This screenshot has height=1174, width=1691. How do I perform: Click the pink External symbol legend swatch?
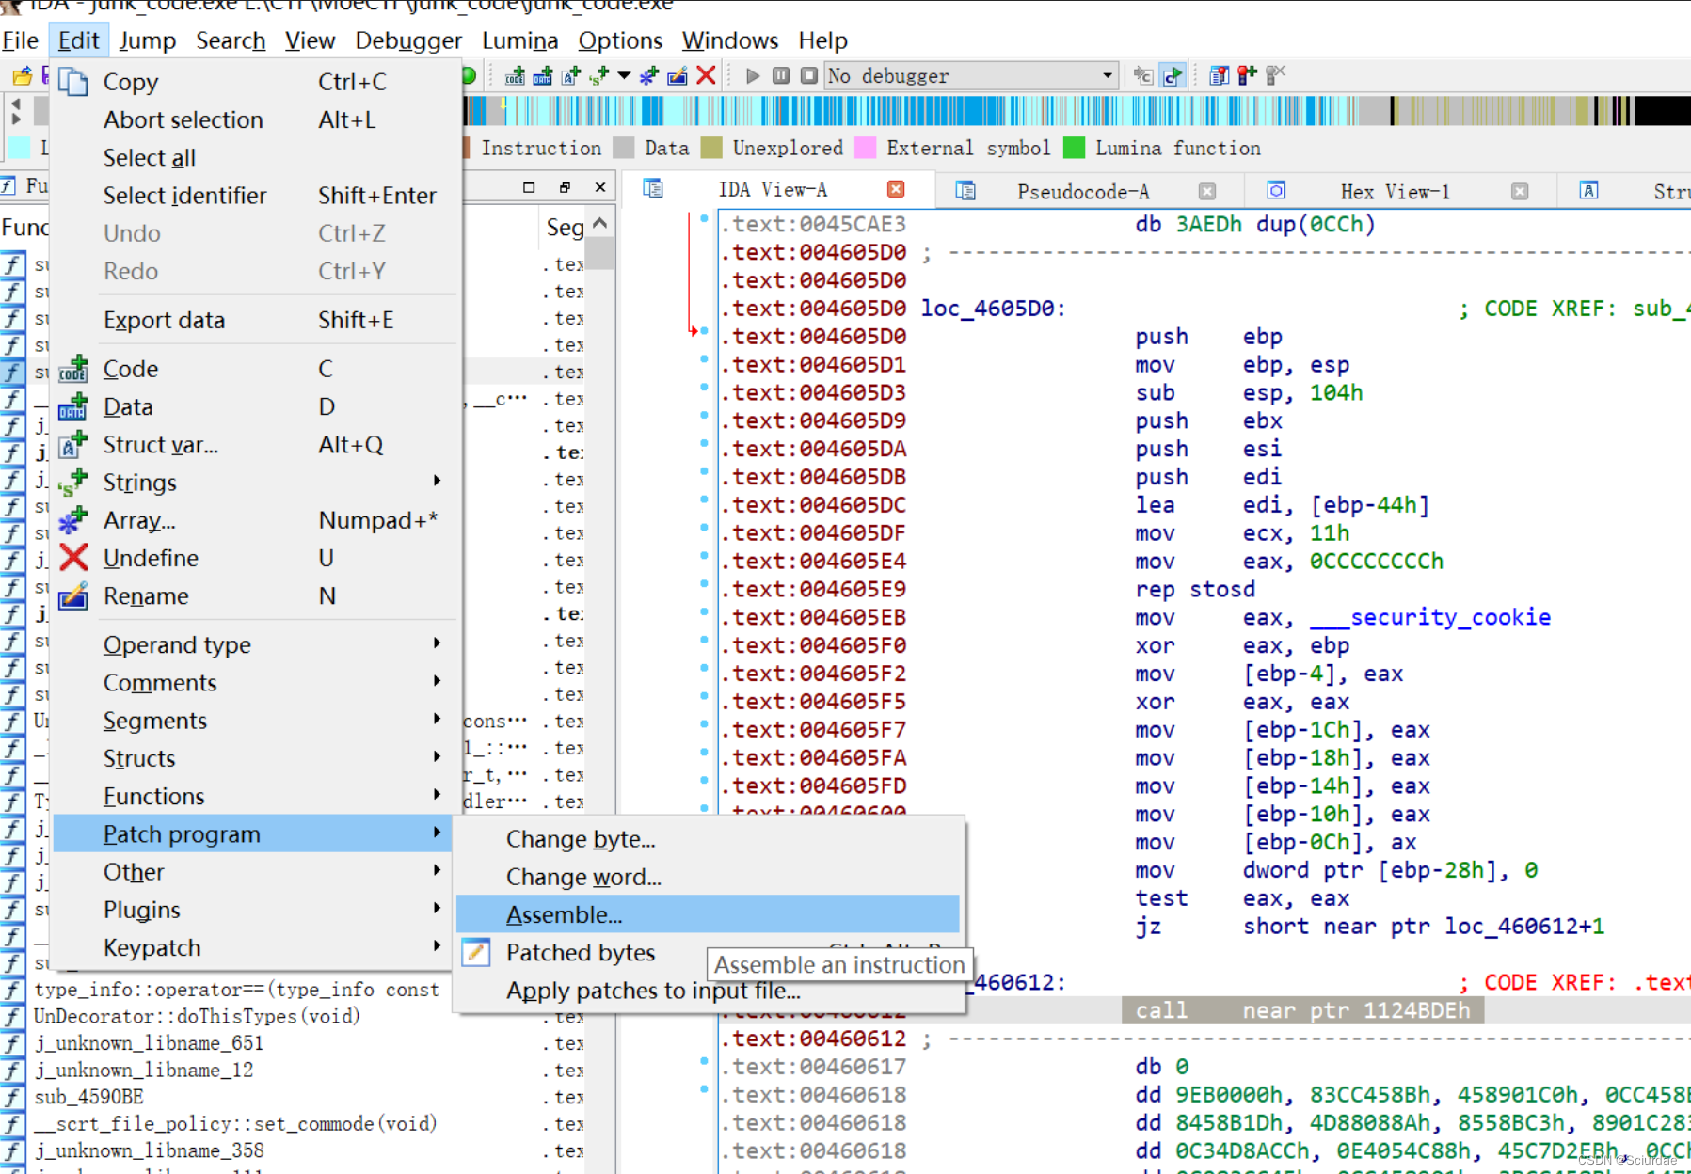point(864,148)
